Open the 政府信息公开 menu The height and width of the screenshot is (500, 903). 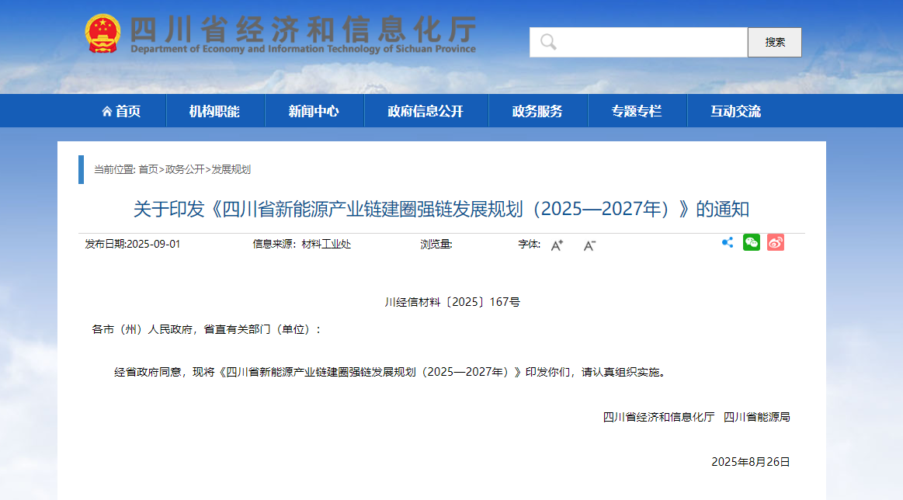click(425, 110)
